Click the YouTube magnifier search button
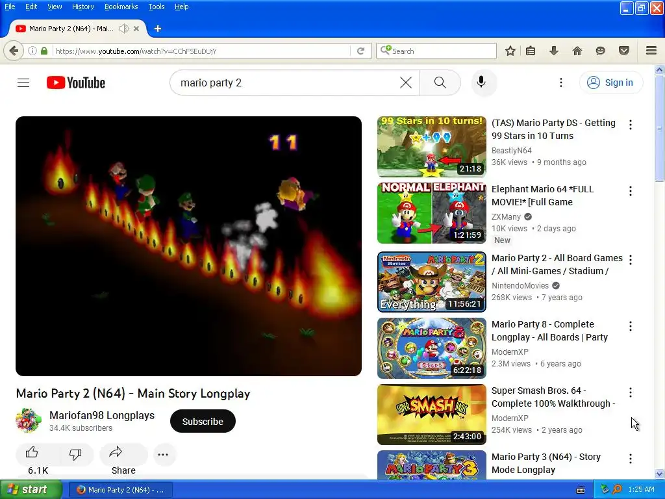 point(440,83)
